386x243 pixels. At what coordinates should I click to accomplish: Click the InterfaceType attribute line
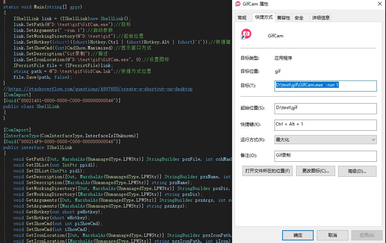coord(71,136)
